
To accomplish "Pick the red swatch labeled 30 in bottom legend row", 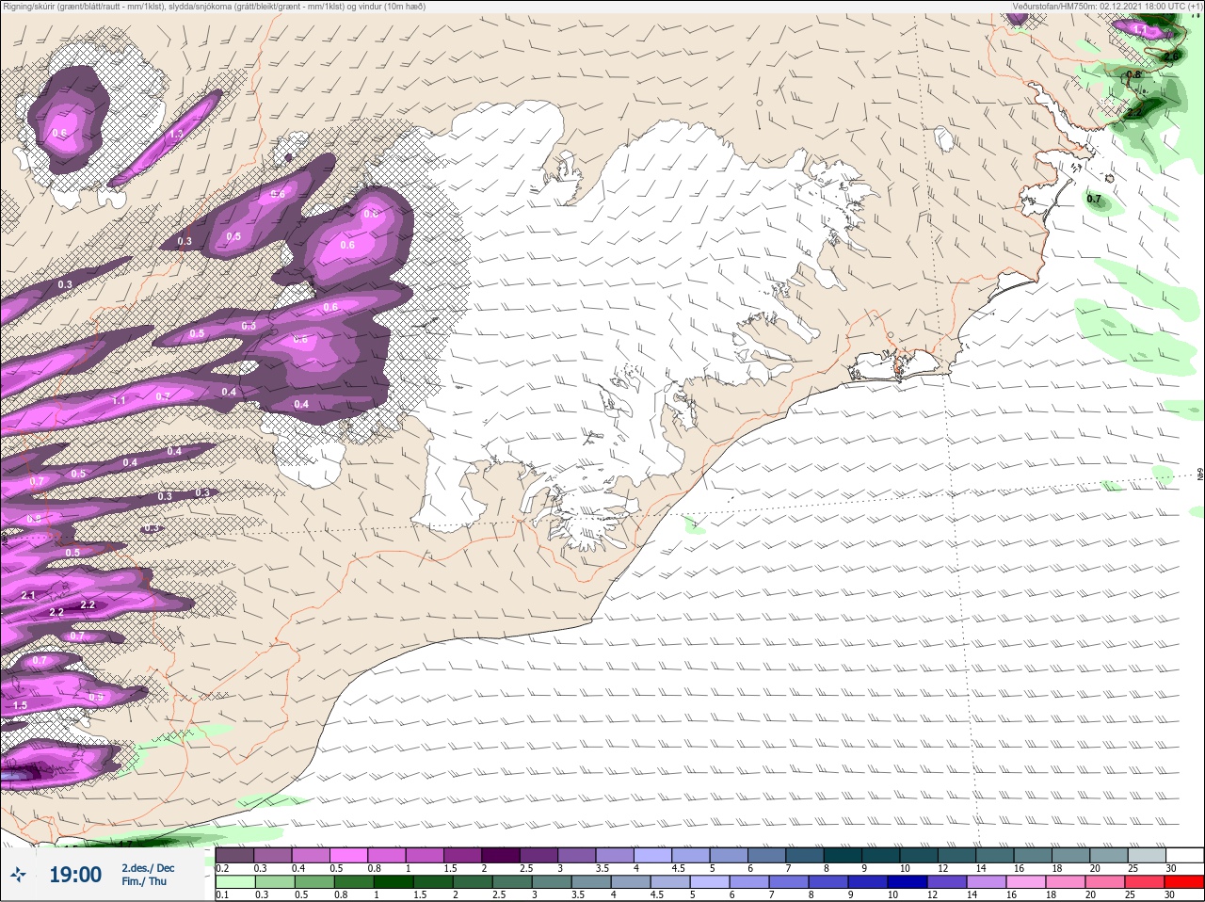I will tap(1184, 882).
